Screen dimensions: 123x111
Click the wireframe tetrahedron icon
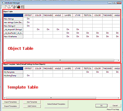click(15, 7)
